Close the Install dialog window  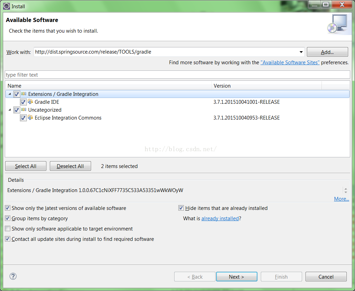click(342, 4)
